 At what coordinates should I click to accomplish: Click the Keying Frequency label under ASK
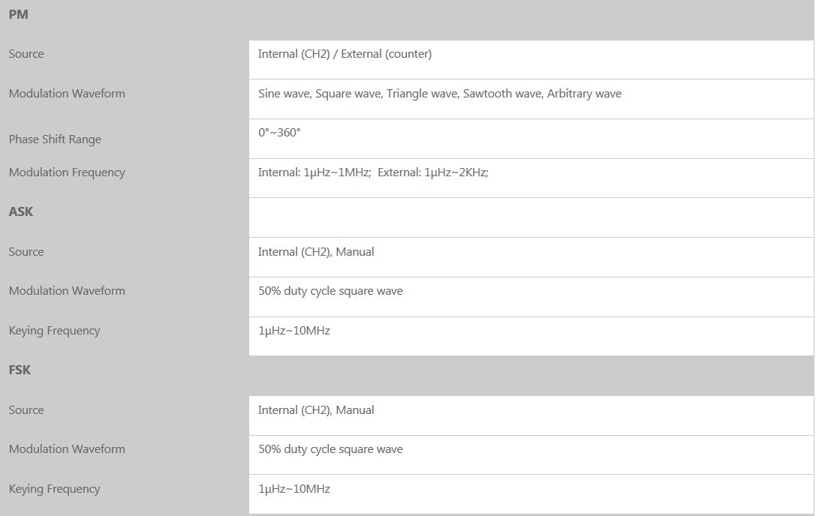[x=54, y=331]
